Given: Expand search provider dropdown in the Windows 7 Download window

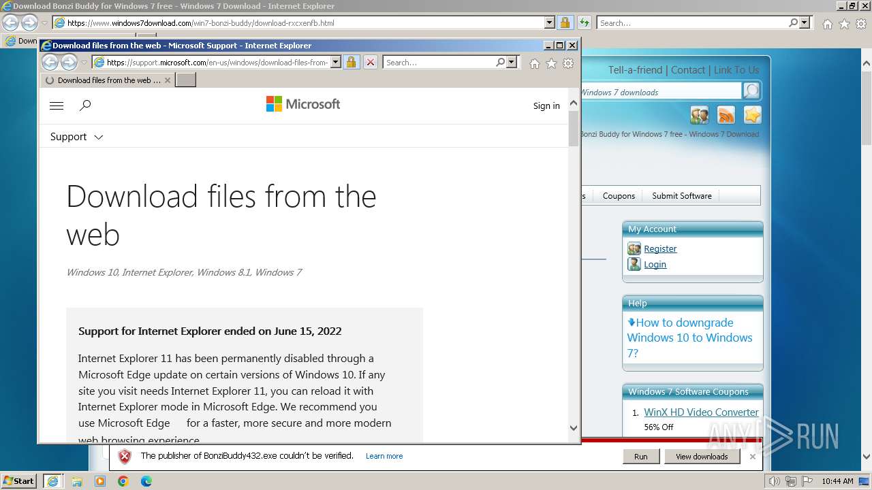Looking at the screenshot, I should point(805,22).
